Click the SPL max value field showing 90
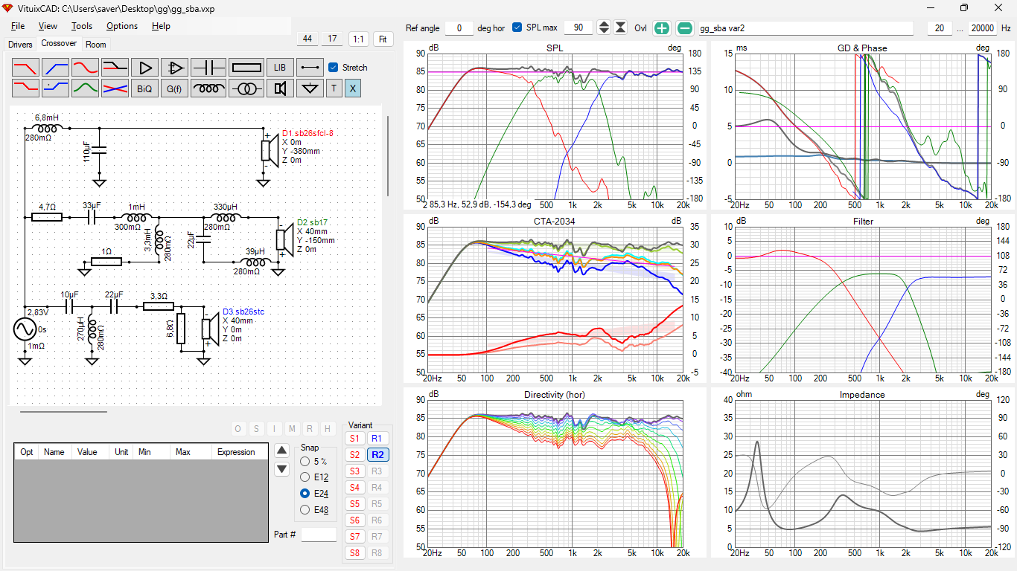This screenshot has width=1017, height=571. 578,28
